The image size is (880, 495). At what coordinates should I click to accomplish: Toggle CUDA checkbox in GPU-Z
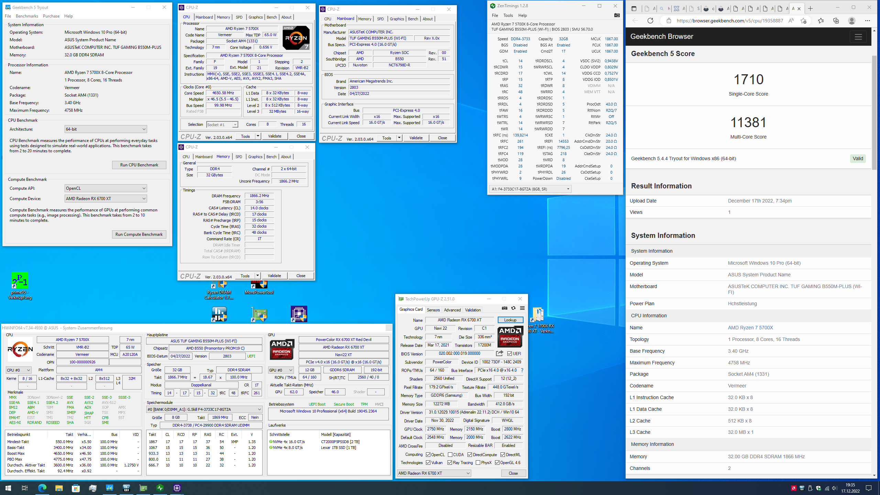tap(450, 454)
